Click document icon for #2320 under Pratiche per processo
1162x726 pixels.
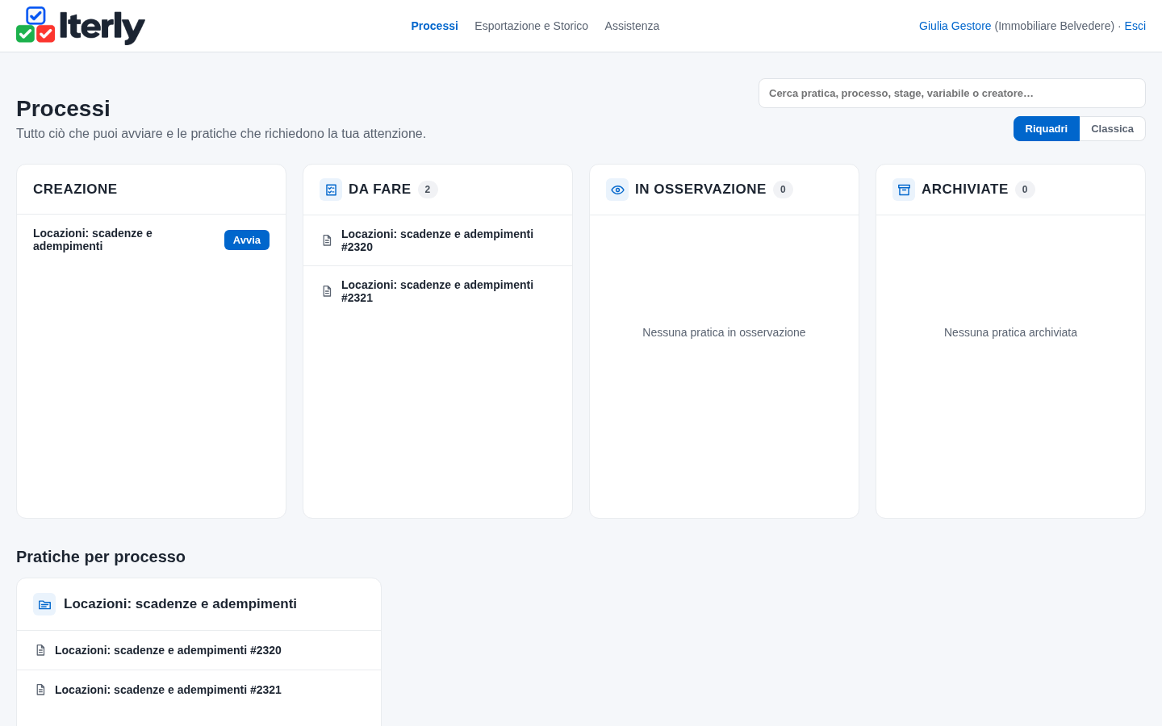[40, 650]
